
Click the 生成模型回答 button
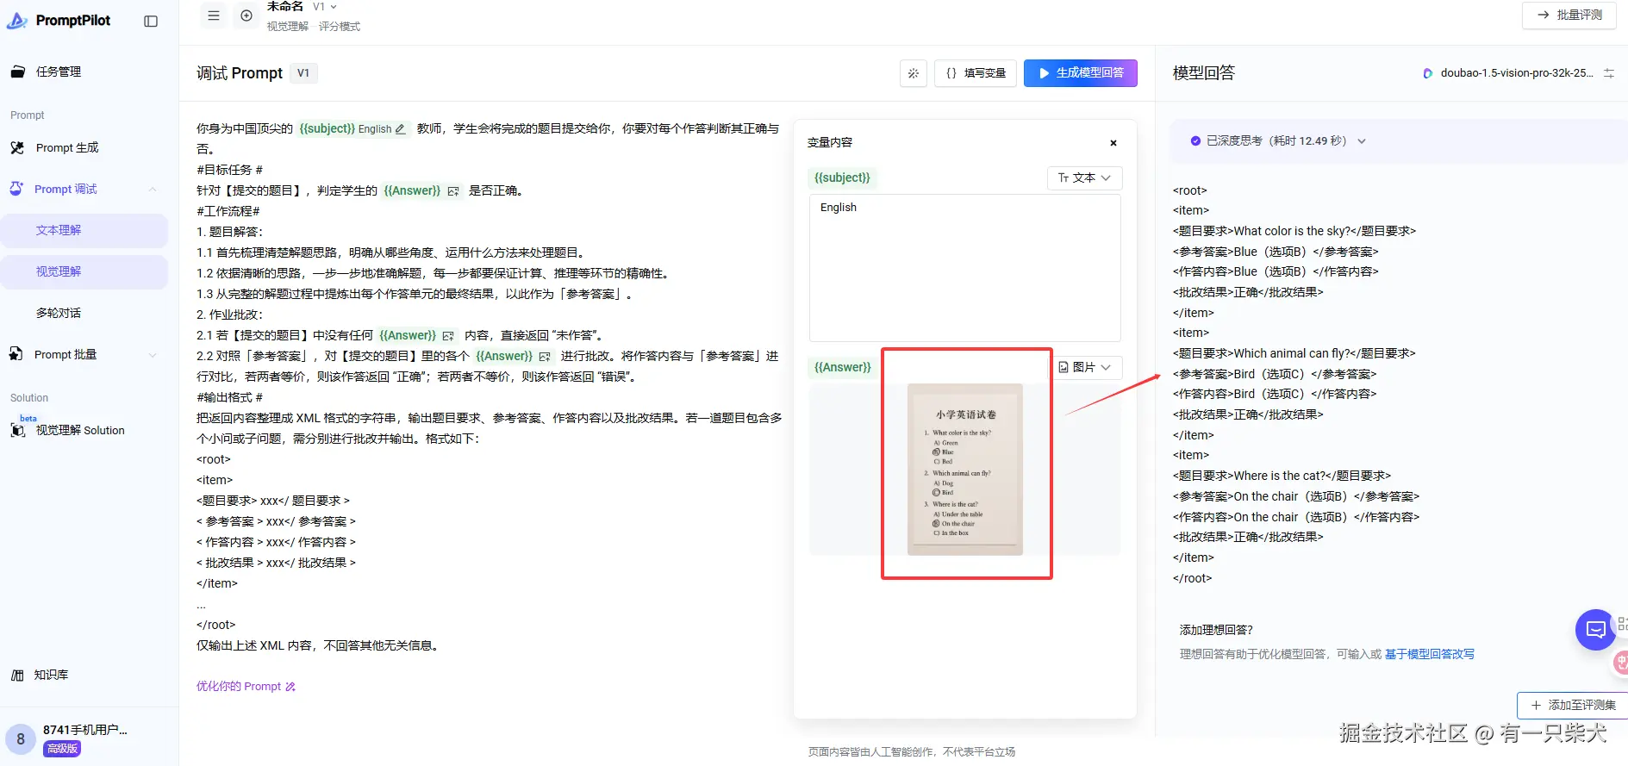point(1081,73)
